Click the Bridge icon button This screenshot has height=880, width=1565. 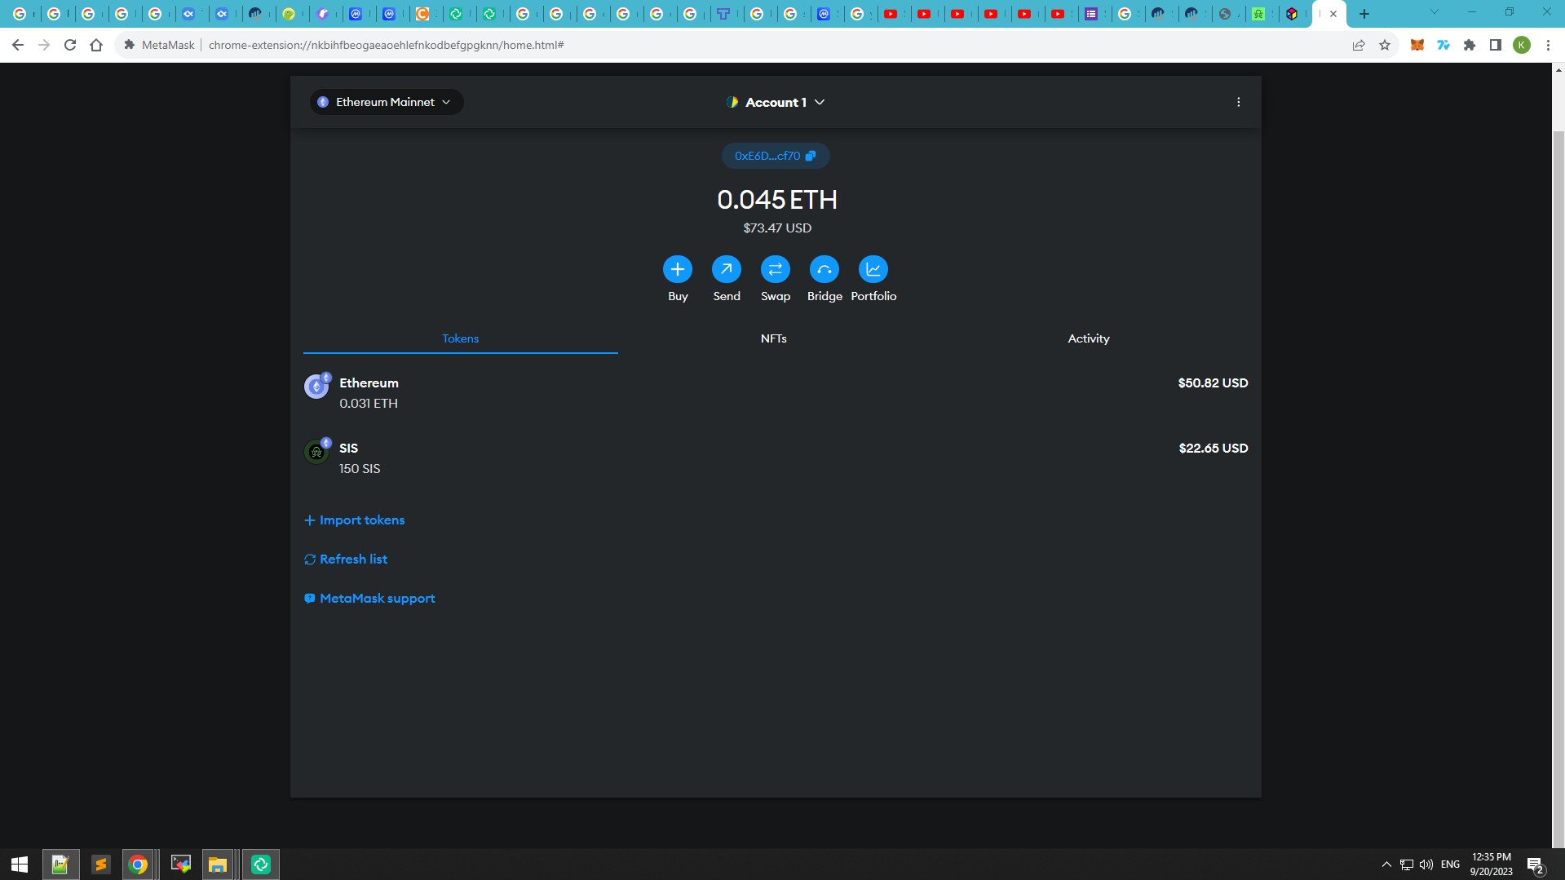(824, 269)
